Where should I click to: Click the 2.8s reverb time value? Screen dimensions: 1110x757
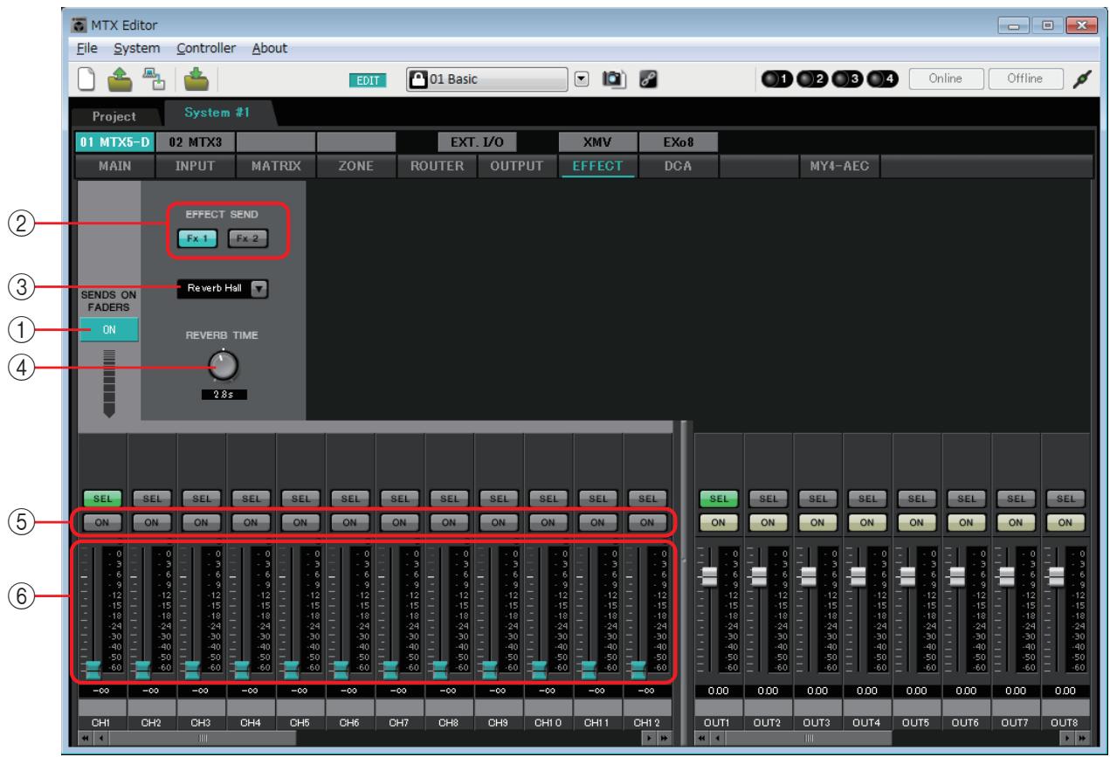click(x=224, y=395)
